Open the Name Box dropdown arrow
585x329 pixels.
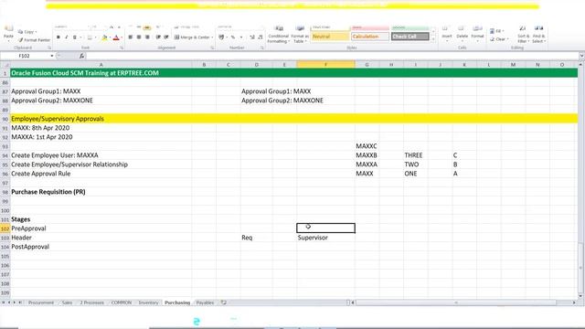(x=52, y=56)
